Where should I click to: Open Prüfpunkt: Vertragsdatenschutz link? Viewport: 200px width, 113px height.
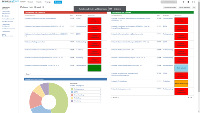(x=121, y=89)
